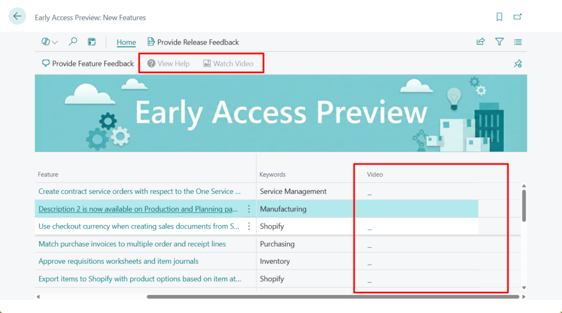Pin the action bar using pin icon
Image resolution: width=562 pixels, height=313 pixels.
click(518, 64)
